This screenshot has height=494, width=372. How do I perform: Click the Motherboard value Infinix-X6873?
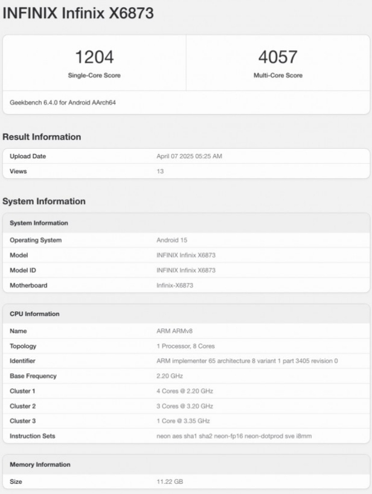pos(175,286)
